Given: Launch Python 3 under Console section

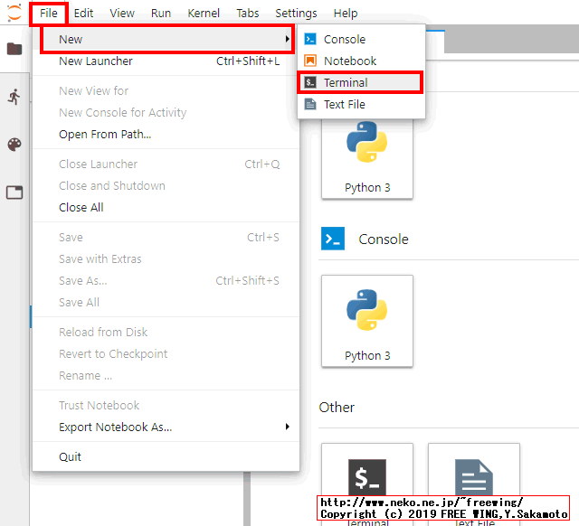Looking at the screenshot, I should point(367,321).
